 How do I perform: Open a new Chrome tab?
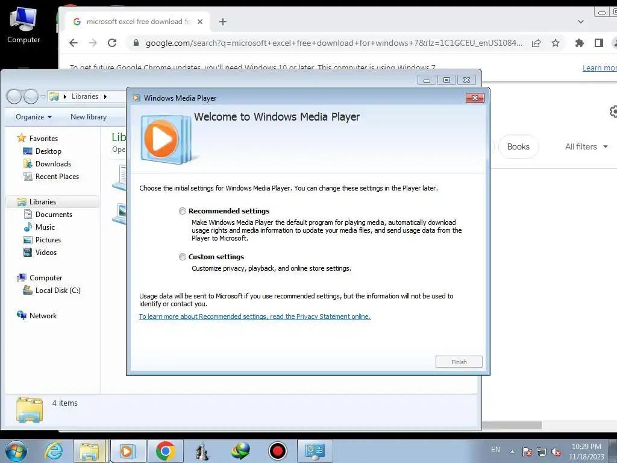point(223,22)
